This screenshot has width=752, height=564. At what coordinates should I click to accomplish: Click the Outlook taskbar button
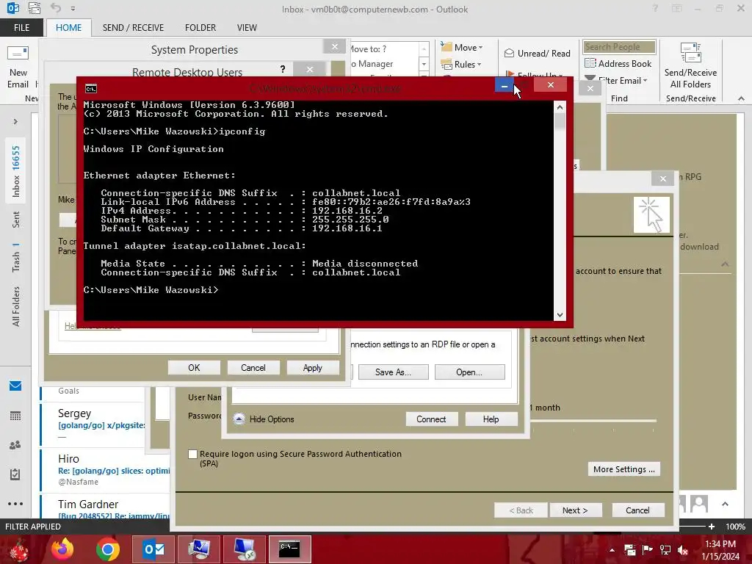(x=153, y=549)
